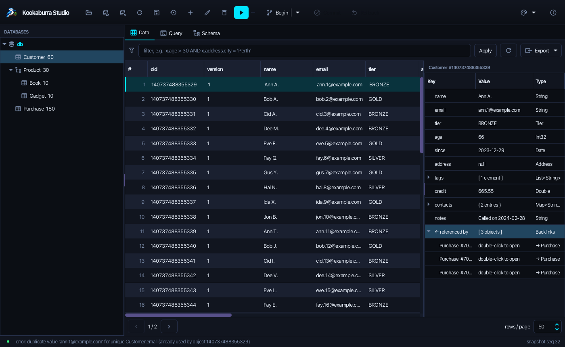The image size is (565, 347).
Task: Collapse the referenced by backlinks row
Action: click(x=429, y=232)
